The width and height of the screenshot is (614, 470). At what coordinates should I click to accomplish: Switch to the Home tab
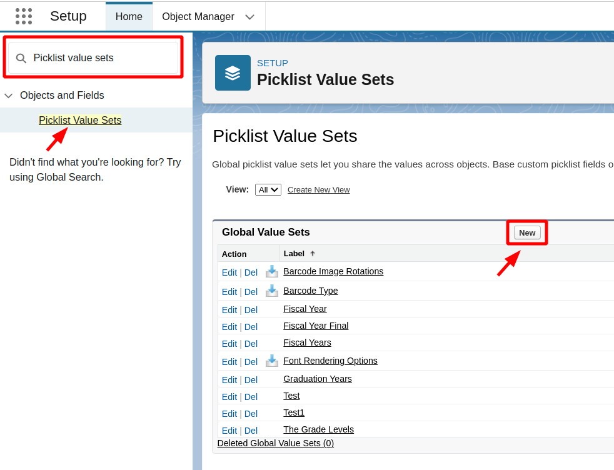click(129, 16)
